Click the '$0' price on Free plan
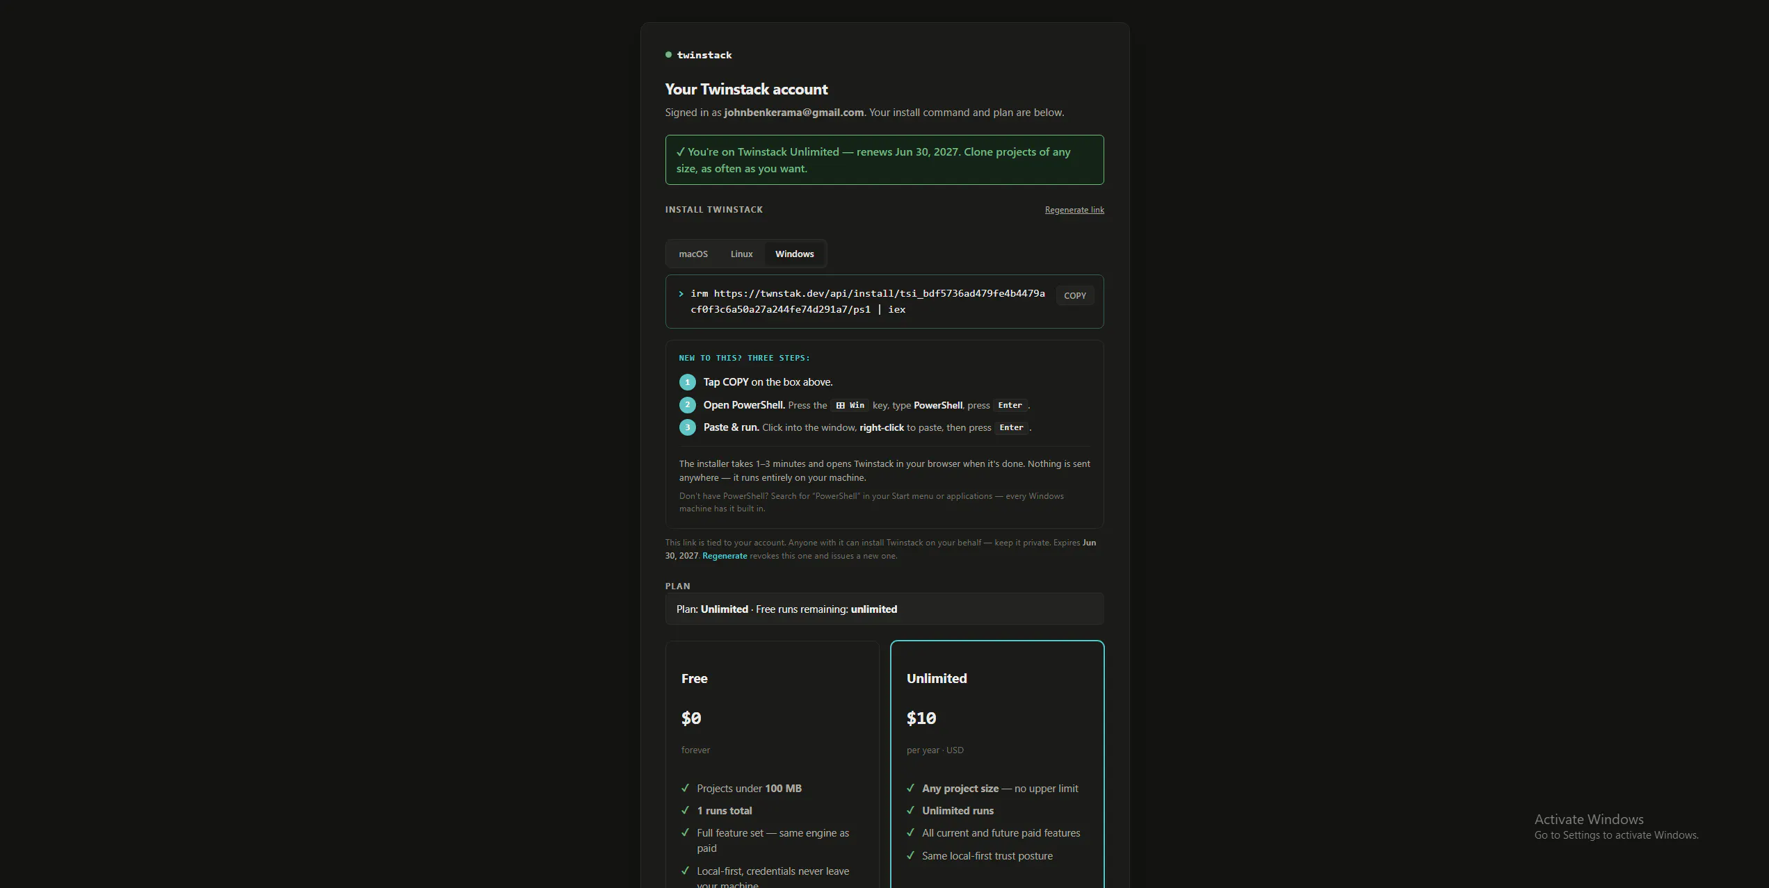The image size is (1769, 888). pos(691,718)
